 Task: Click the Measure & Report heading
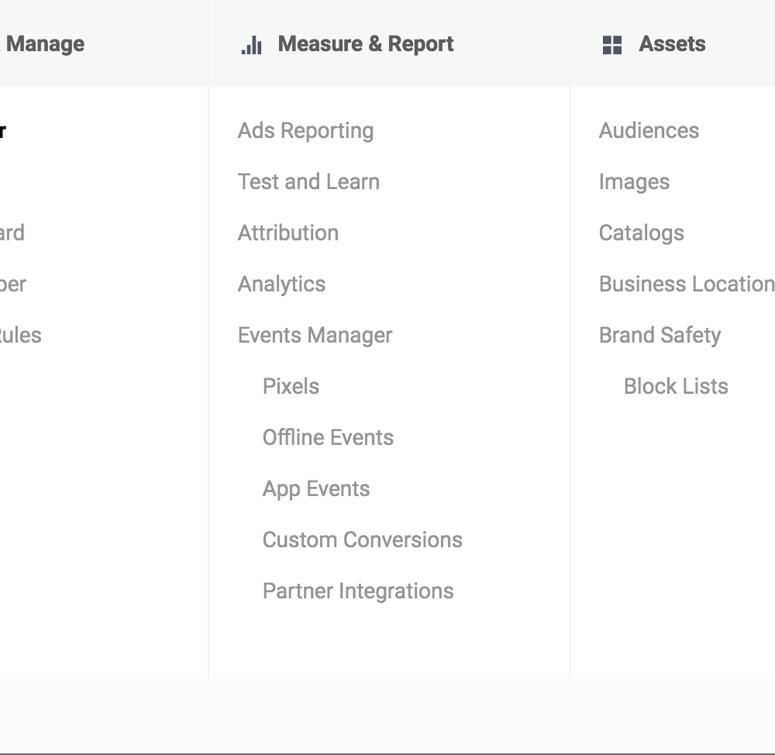coord(365,44)
